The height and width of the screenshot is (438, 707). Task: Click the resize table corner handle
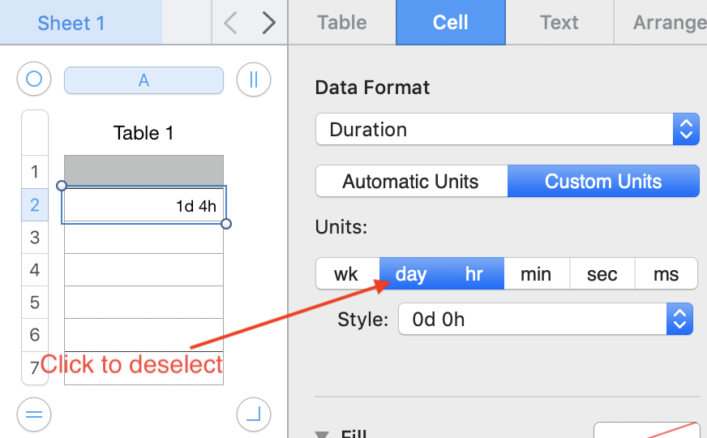click(253, 414)
